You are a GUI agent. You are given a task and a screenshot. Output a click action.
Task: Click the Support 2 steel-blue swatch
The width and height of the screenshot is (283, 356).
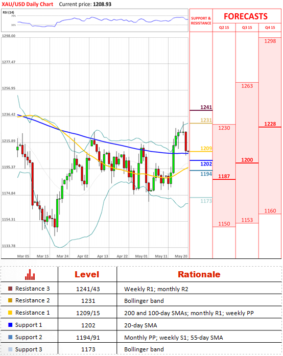point(10,337)
